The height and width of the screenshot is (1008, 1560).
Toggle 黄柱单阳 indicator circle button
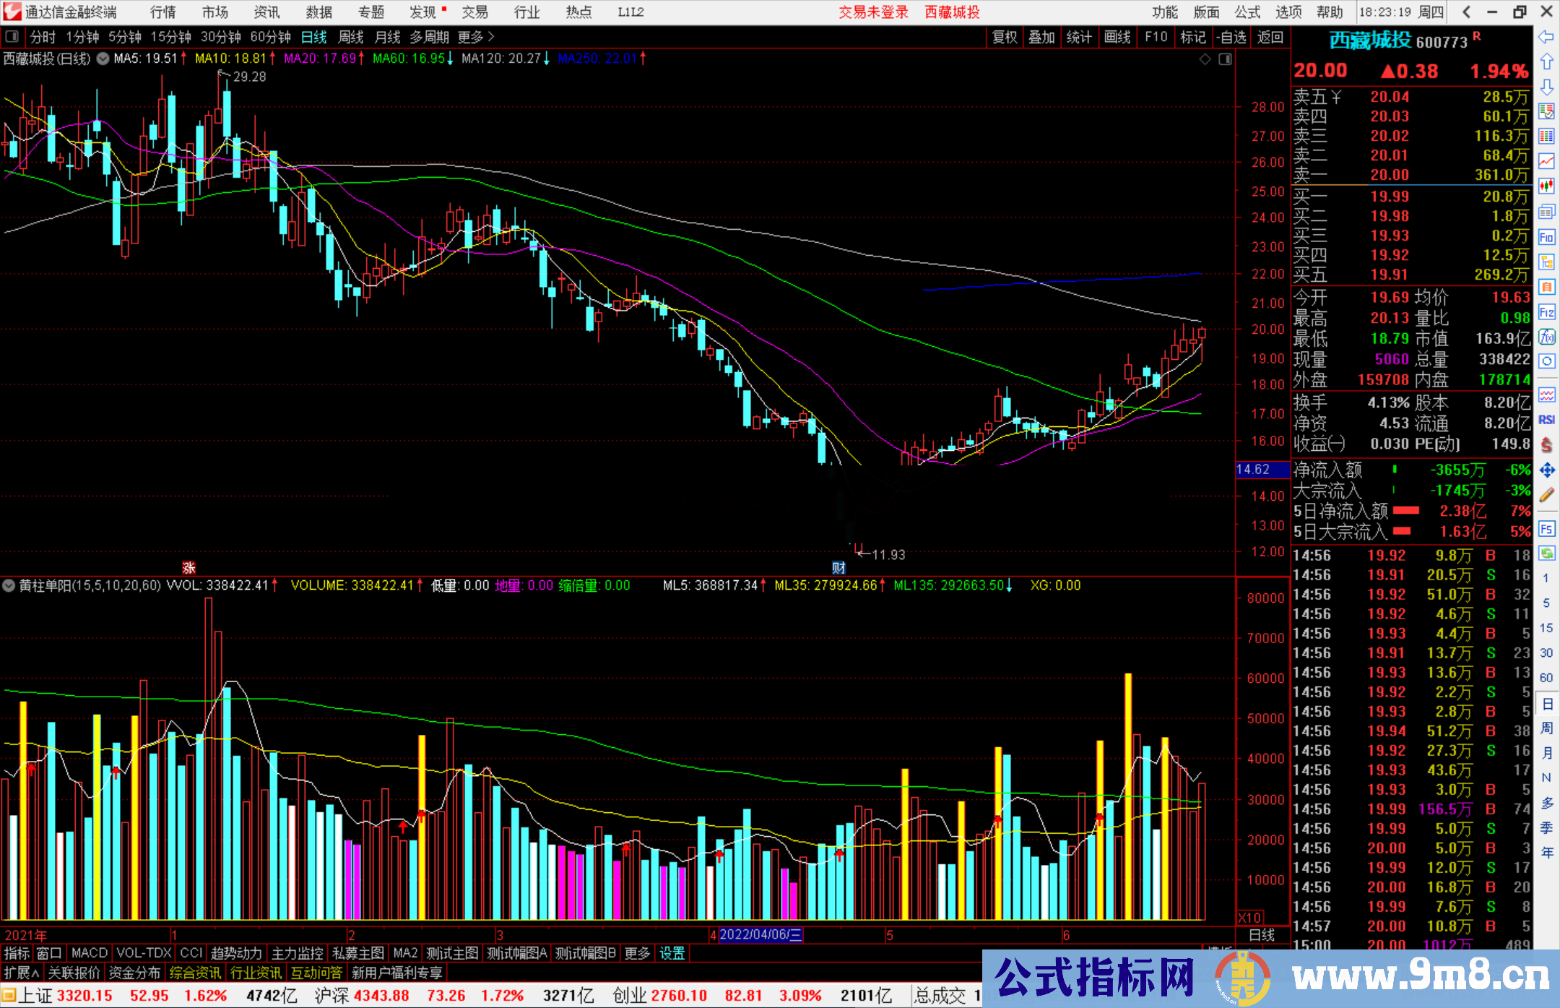(9, 585)
